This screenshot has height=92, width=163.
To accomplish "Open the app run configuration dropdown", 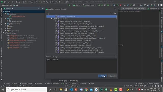I will (x=77, y=5).
